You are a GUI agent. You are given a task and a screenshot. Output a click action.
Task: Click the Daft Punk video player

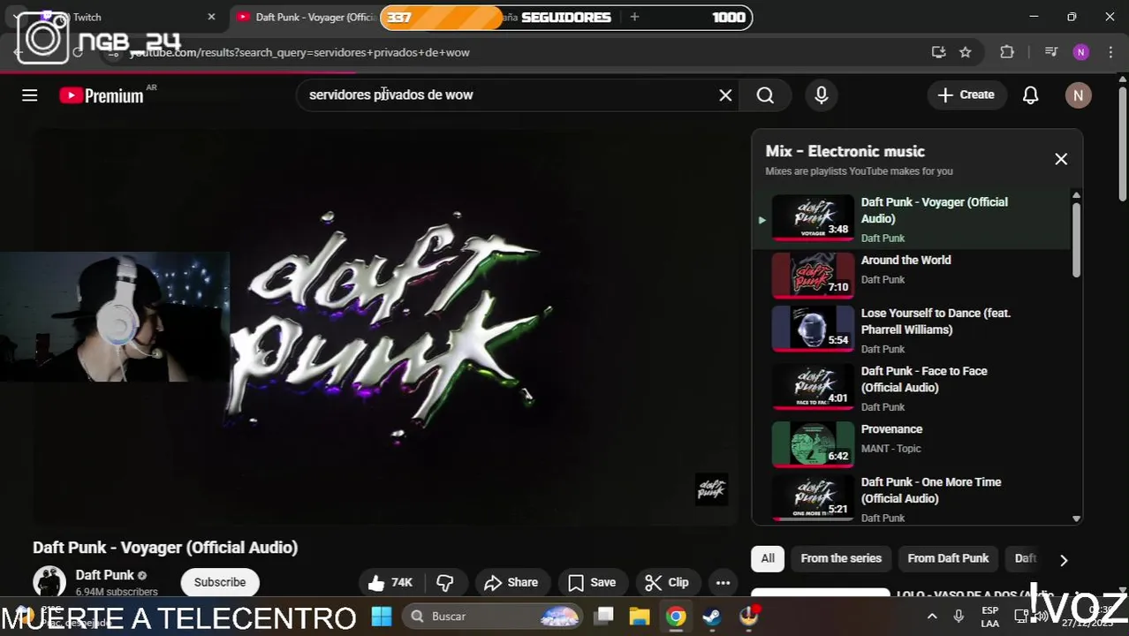click(385, 328)
